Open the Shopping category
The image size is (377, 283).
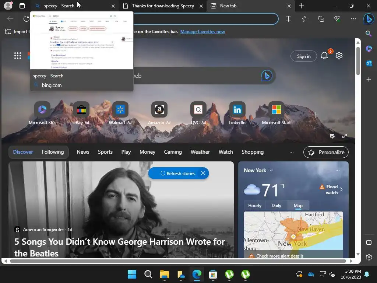253,152
